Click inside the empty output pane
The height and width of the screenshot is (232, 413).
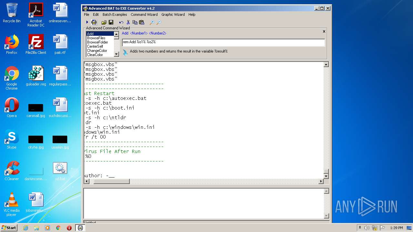(x=204, y=203)
